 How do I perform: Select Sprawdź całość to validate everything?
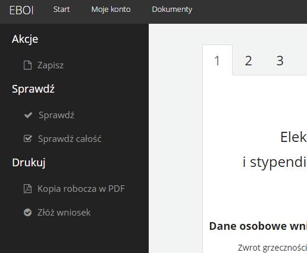(70, 138)
